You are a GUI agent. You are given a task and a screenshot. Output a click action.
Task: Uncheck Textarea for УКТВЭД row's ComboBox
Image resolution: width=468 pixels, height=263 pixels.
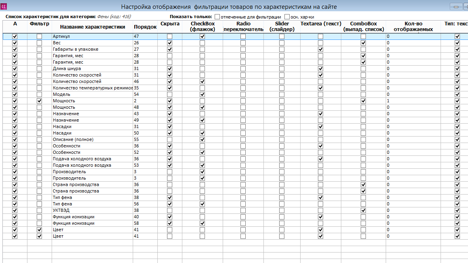(x=363, y=210)
